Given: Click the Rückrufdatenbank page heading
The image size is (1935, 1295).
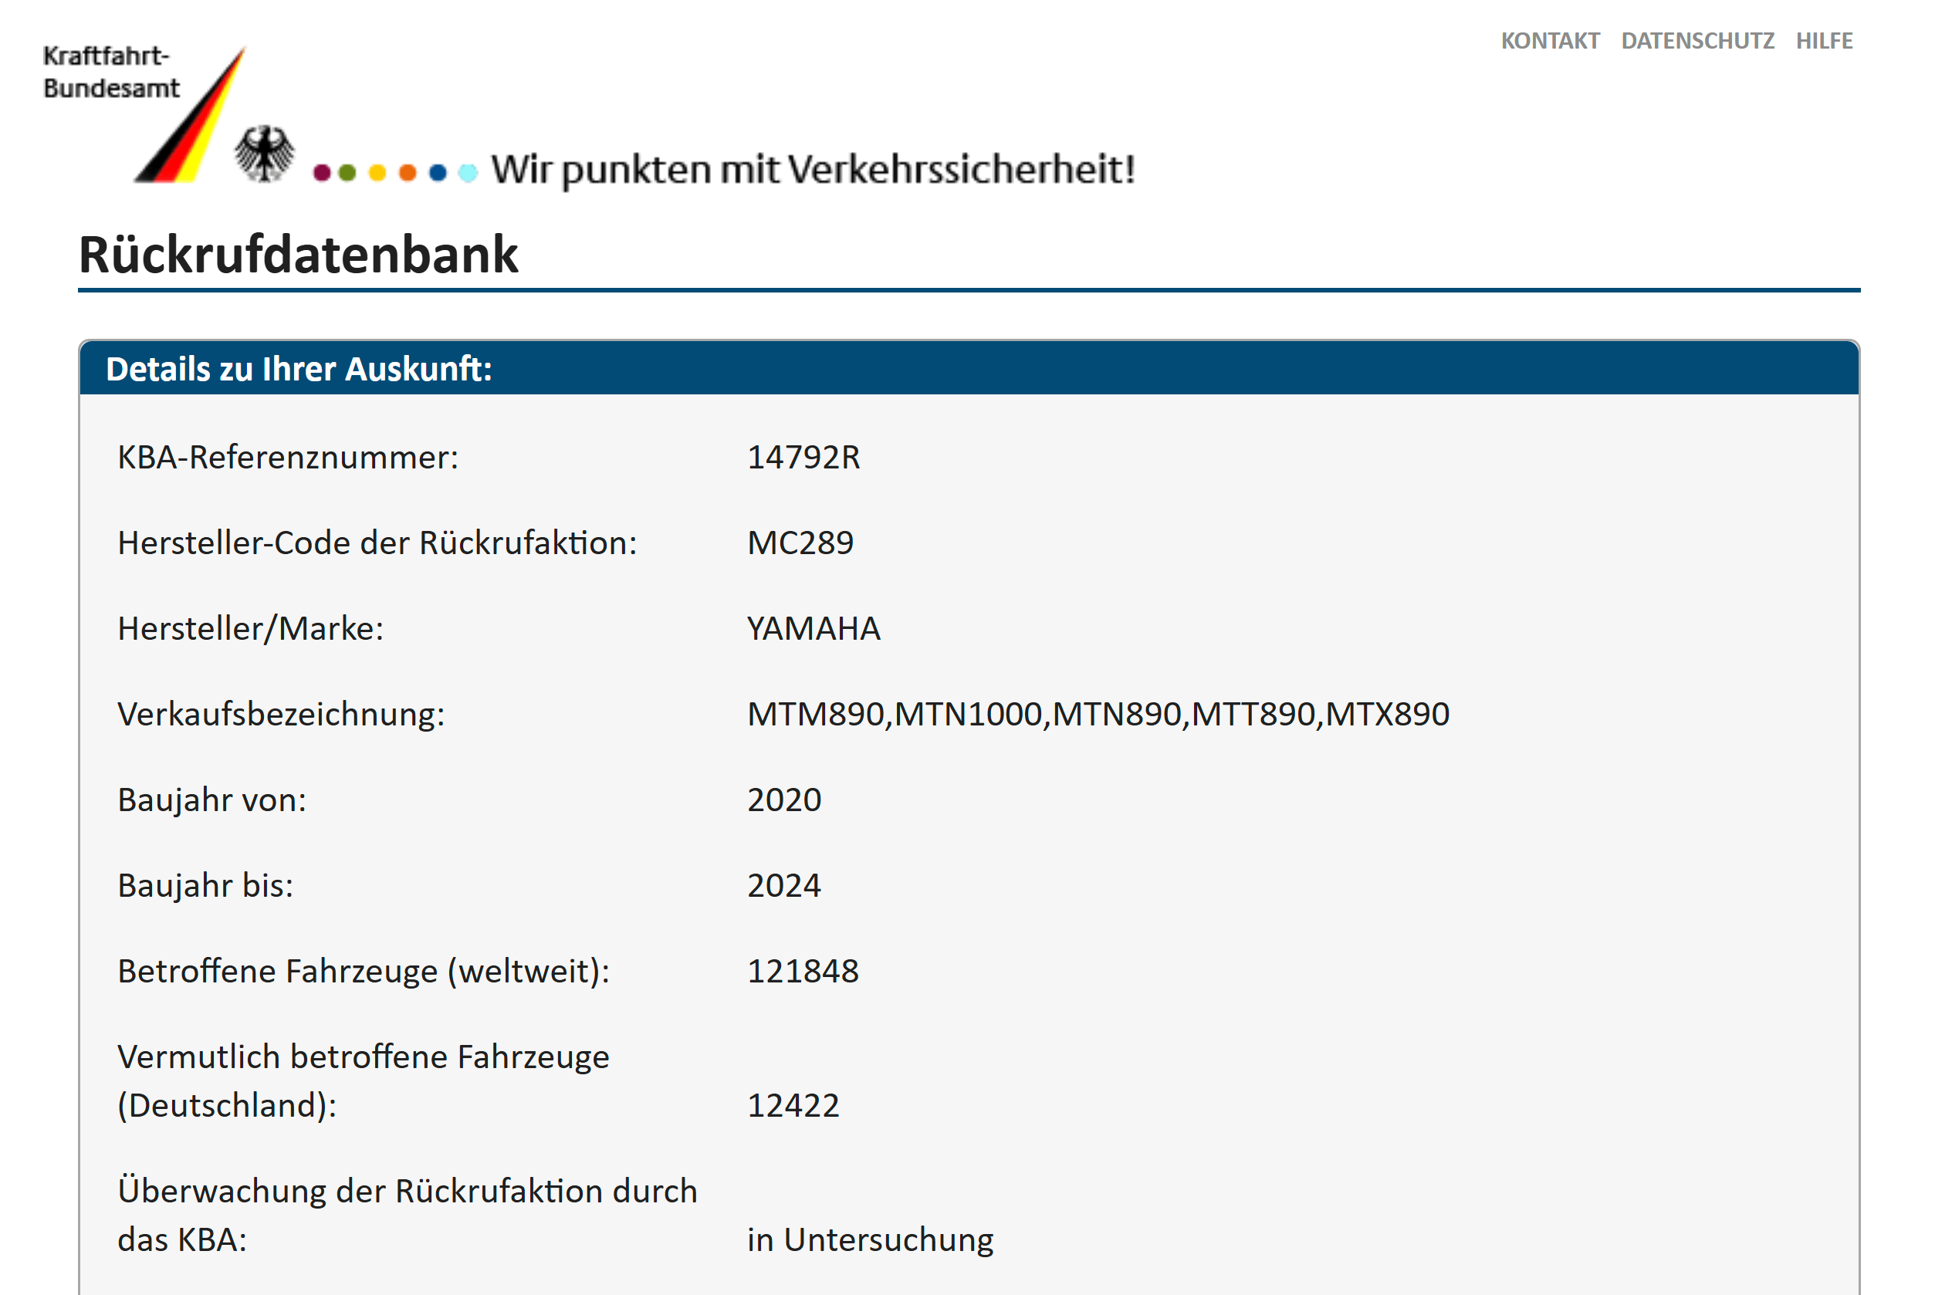Looking at the screenshot, I should 298,255.
